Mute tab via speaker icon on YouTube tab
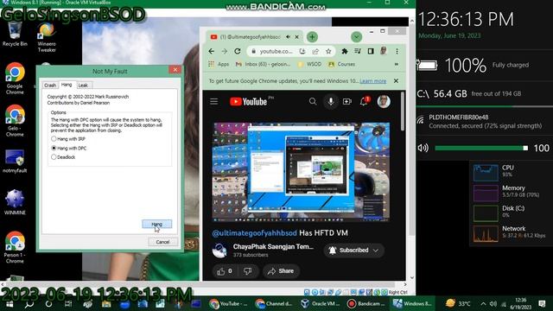The height and width of the screenshot is (311, 553). (289, 36)
